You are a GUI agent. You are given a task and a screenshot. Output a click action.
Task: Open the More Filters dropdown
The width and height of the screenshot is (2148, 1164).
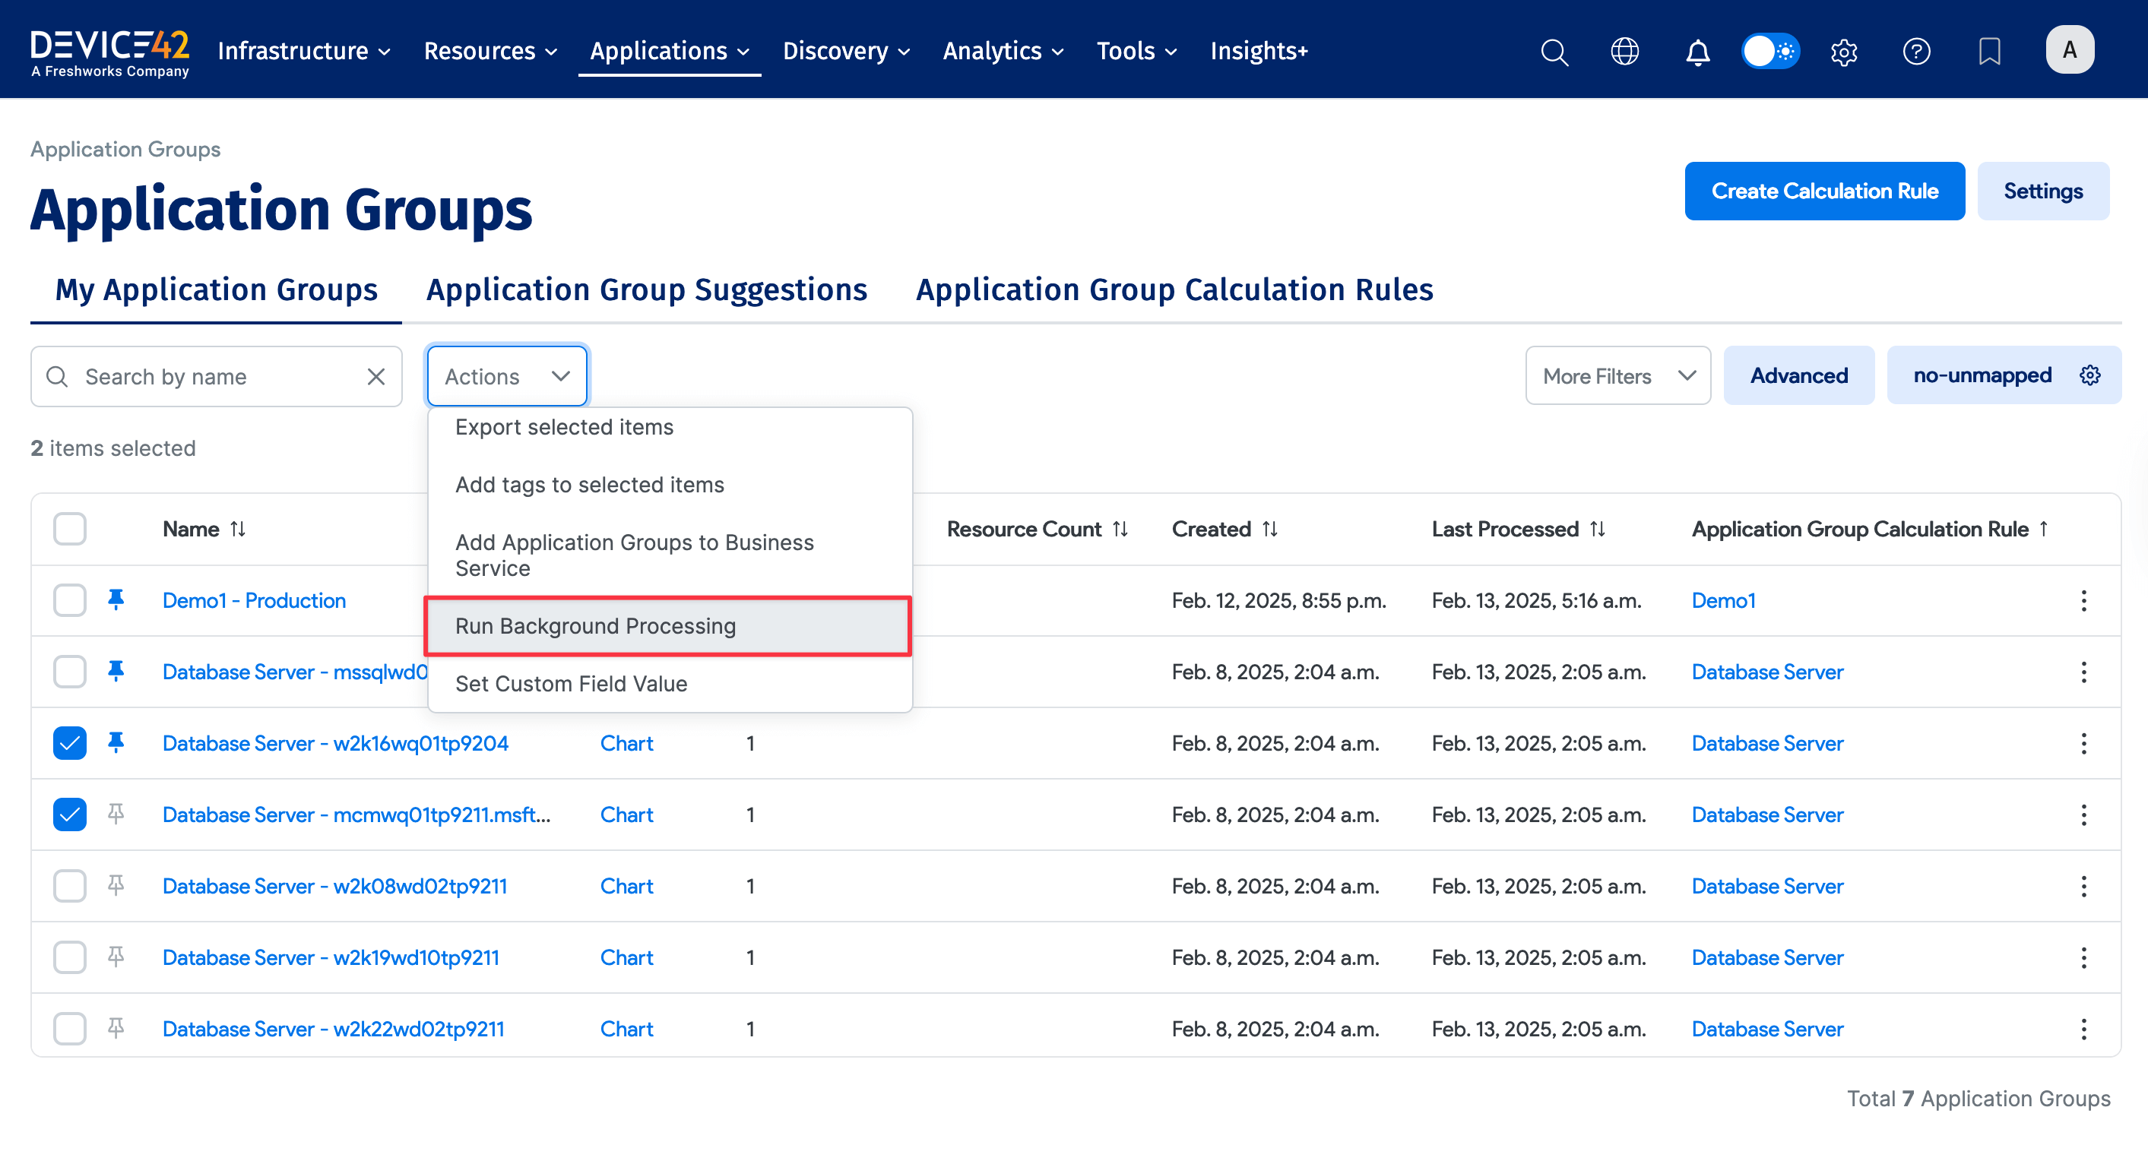tap(1617, 375)
